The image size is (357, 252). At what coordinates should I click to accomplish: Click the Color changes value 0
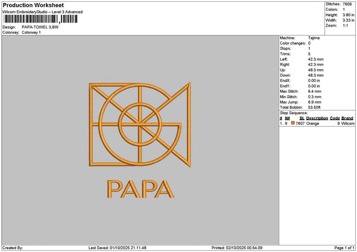point(309,43)
